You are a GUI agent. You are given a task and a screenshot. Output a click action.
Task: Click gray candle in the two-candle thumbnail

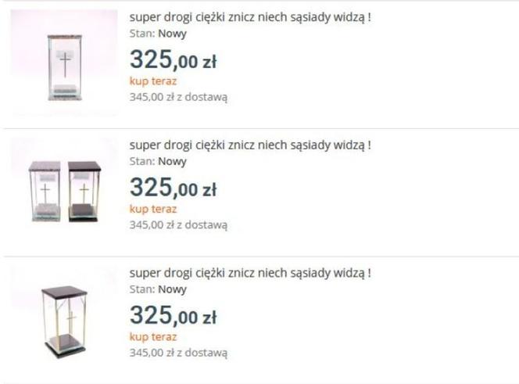(45, 191)
